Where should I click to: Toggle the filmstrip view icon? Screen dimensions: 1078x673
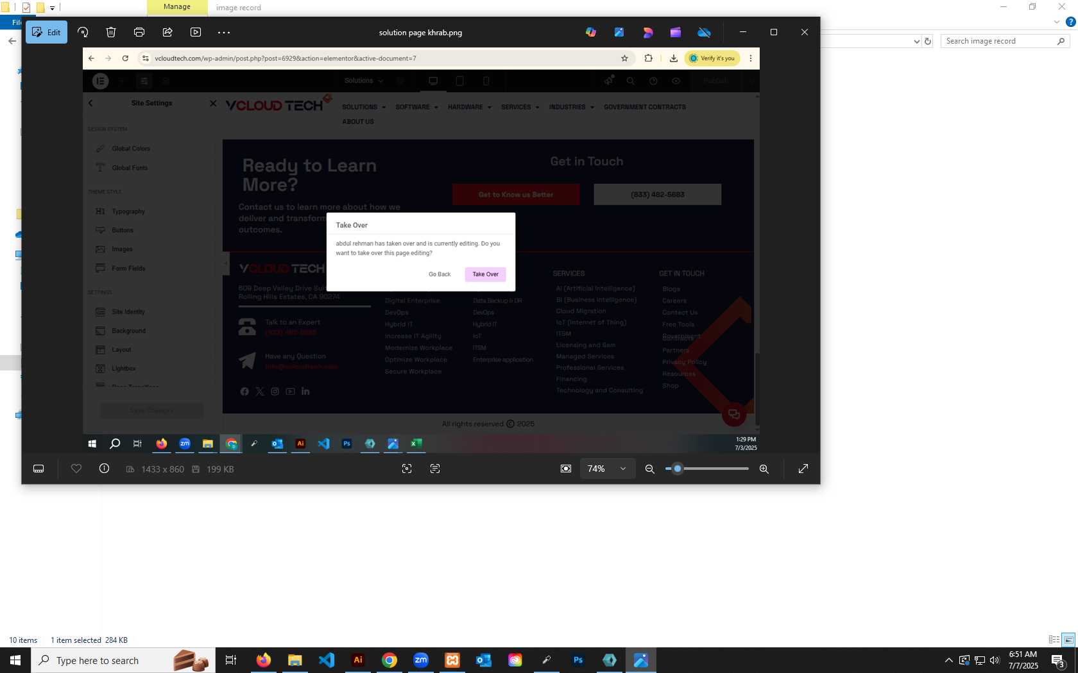coord(38,469)
